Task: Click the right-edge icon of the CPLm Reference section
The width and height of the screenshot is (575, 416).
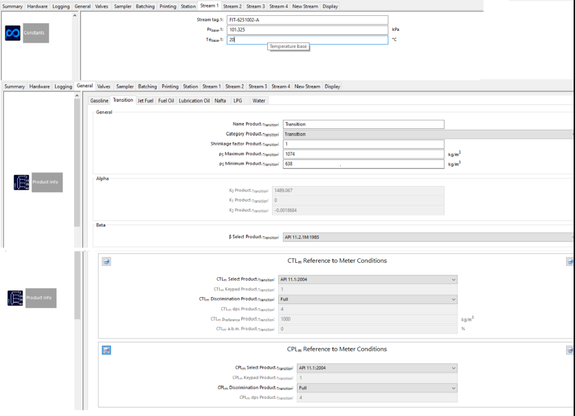Action: [x=570, y=350]
